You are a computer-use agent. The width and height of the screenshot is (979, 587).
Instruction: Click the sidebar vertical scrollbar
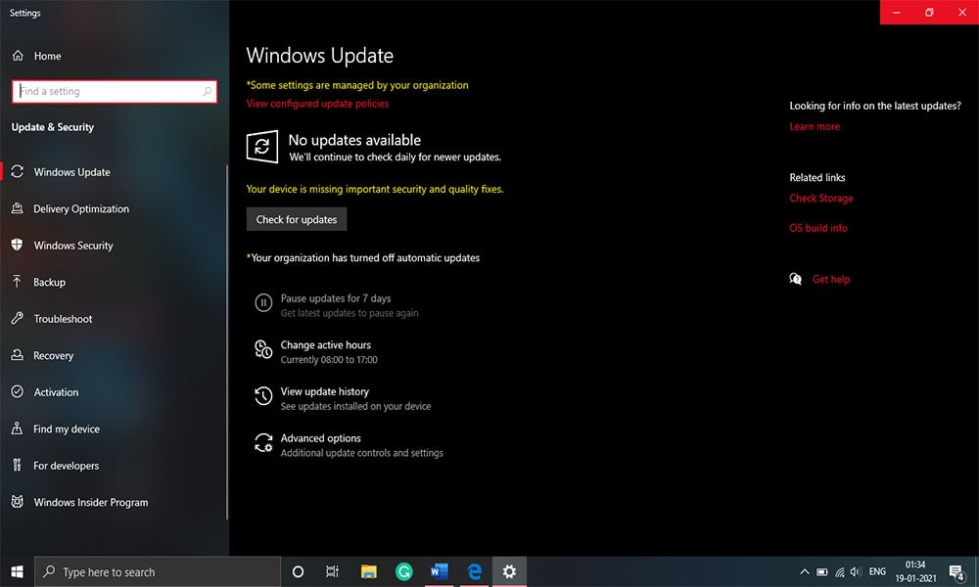[x=227, y=341]
